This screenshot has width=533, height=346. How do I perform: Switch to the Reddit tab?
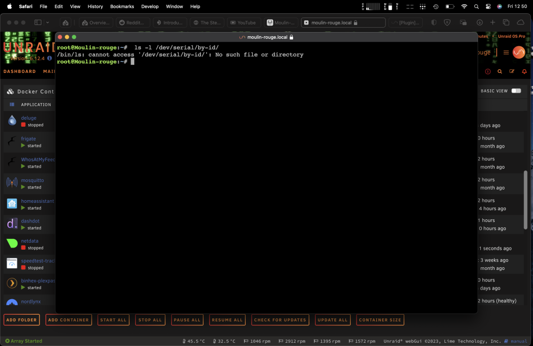[133, 22]
